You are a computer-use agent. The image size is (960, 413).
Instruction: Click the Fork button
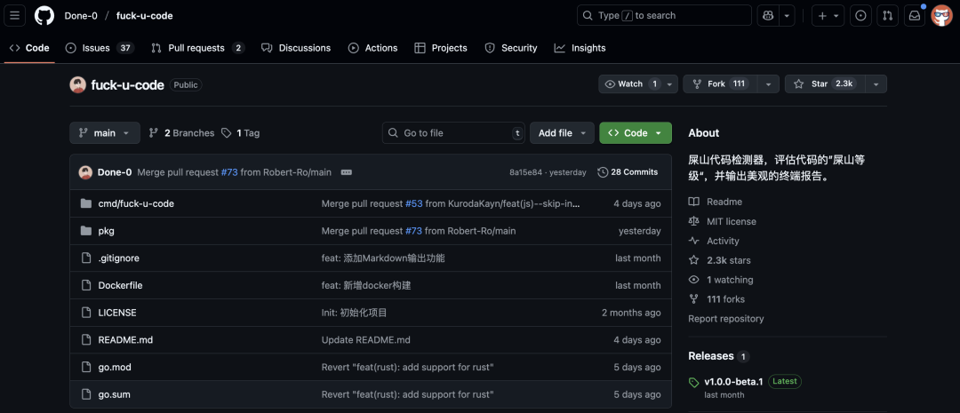tap(720, 83)
